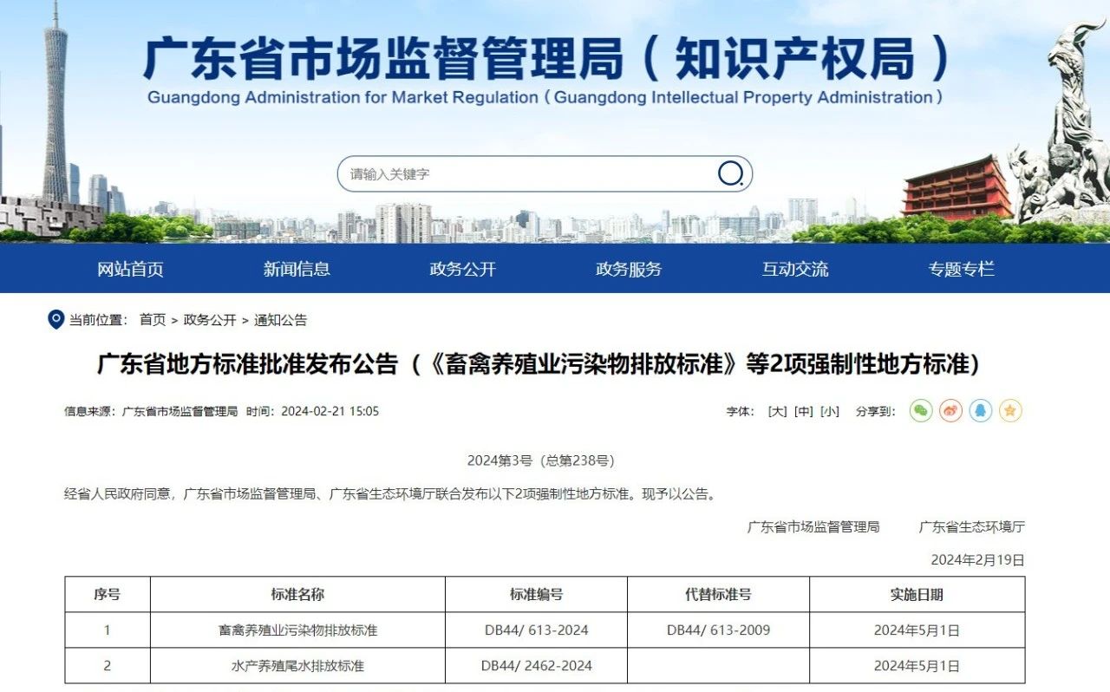
Task: Set font size to small [小]
Action: click(x=830, y=412)
